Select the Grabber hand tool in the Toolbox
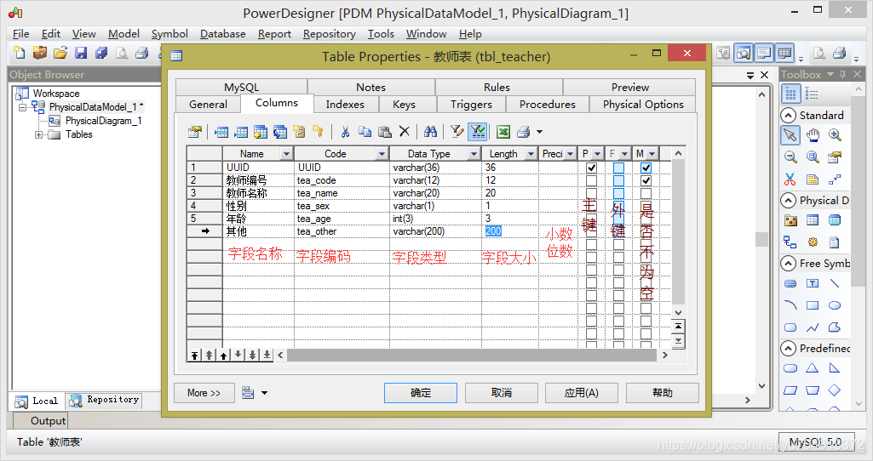The height and width of the screenshot is (461, 873). point(813,135)
